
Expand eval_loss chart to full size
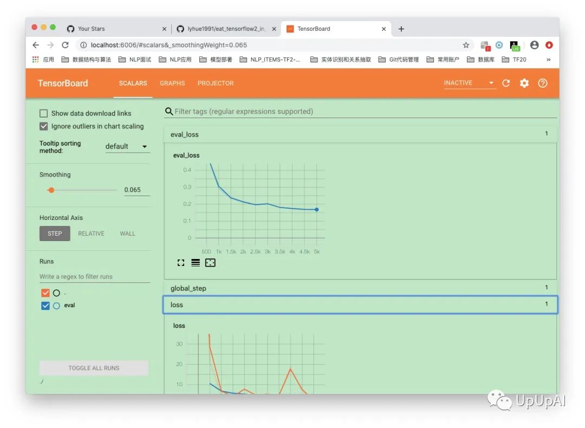[181, 263]
